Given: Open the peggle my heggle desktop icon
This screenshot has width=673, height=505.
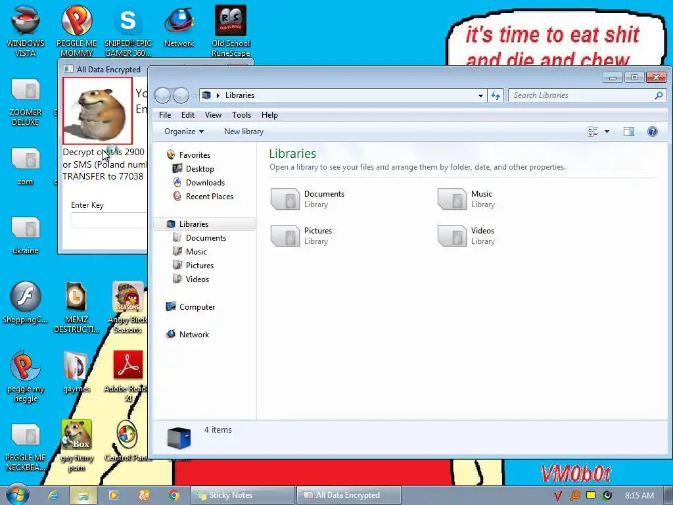Looking at the screenshot, I should [26, 376].
